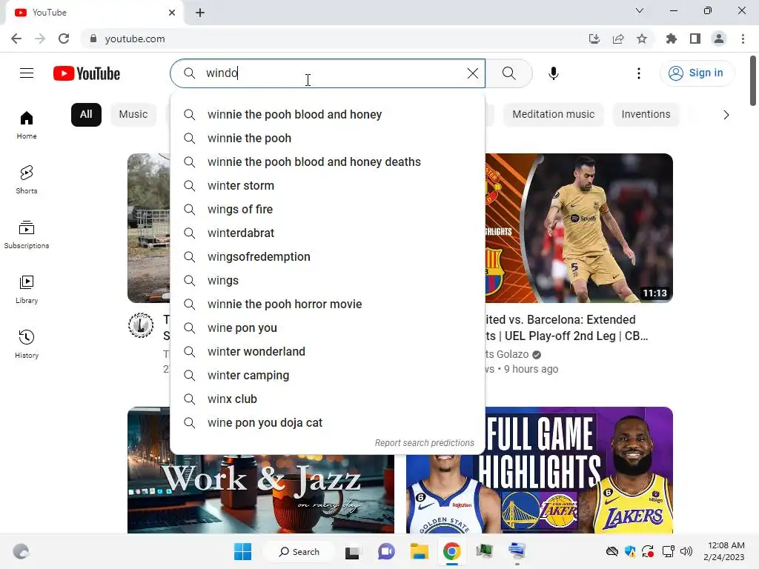Viewport: 759px width, 569px height.
Task: Reload the page
Action: [x=64, y=39]
